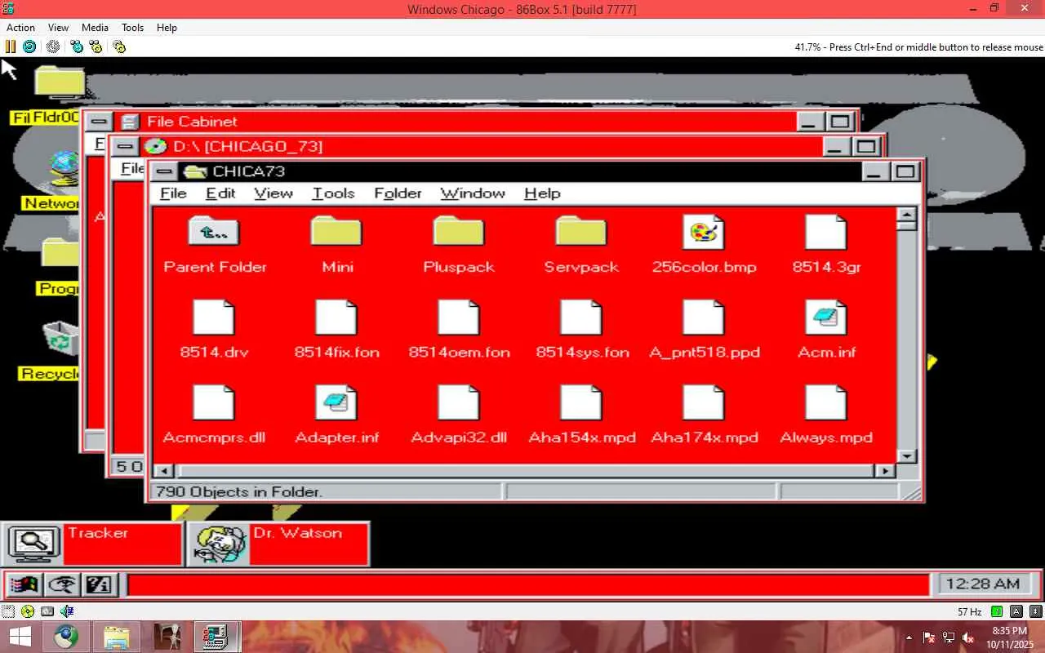
Task: Click the Chicago 12:28 AM tray clock
Action: click(986, 584)
